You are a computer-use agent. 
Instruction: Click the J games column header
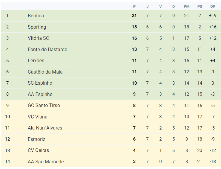click(148, 7)
